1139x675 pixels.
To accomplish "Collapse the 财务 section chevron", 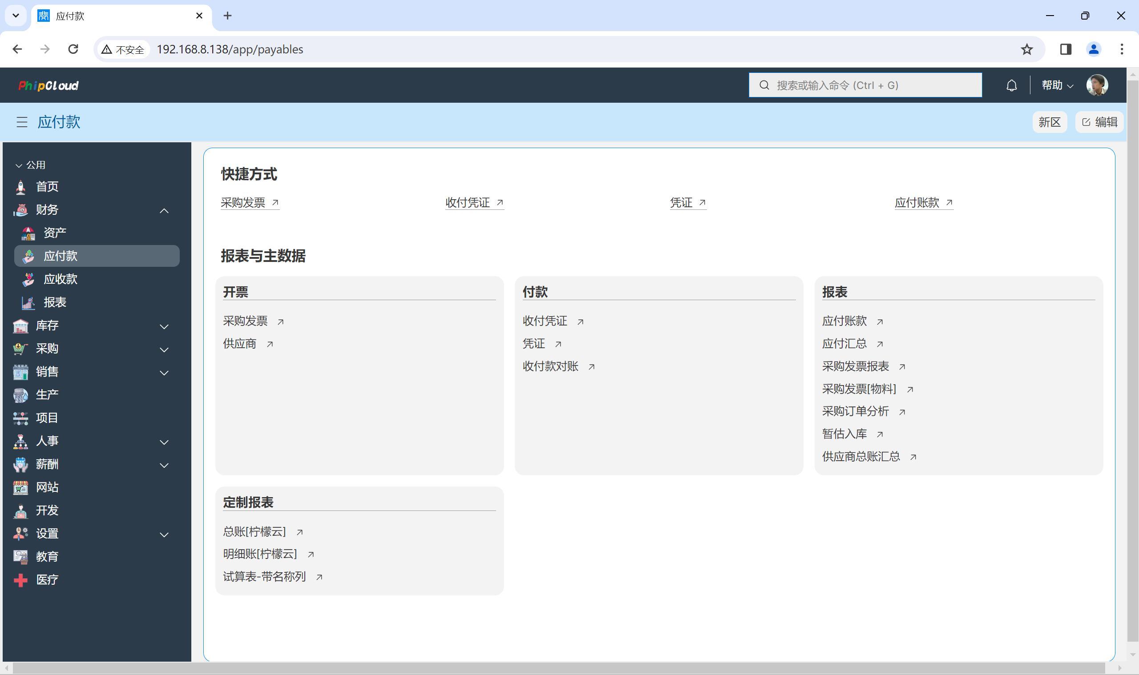I will pos(164,211).
